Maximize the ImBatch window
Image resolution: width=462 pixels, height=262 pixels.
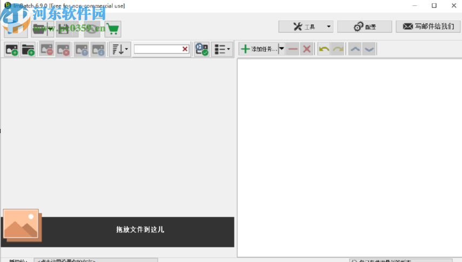[434, 5]
